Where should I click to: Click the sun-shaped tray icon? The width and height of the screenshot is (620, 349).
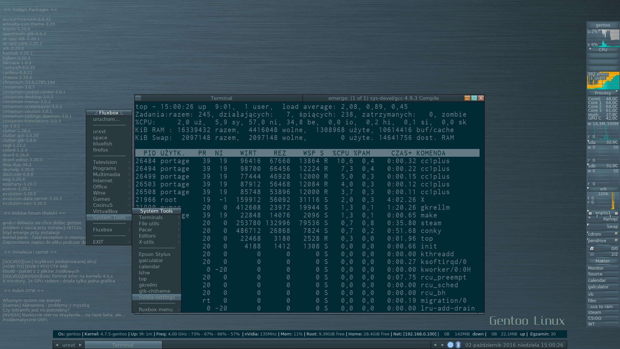tap(450, 345)
